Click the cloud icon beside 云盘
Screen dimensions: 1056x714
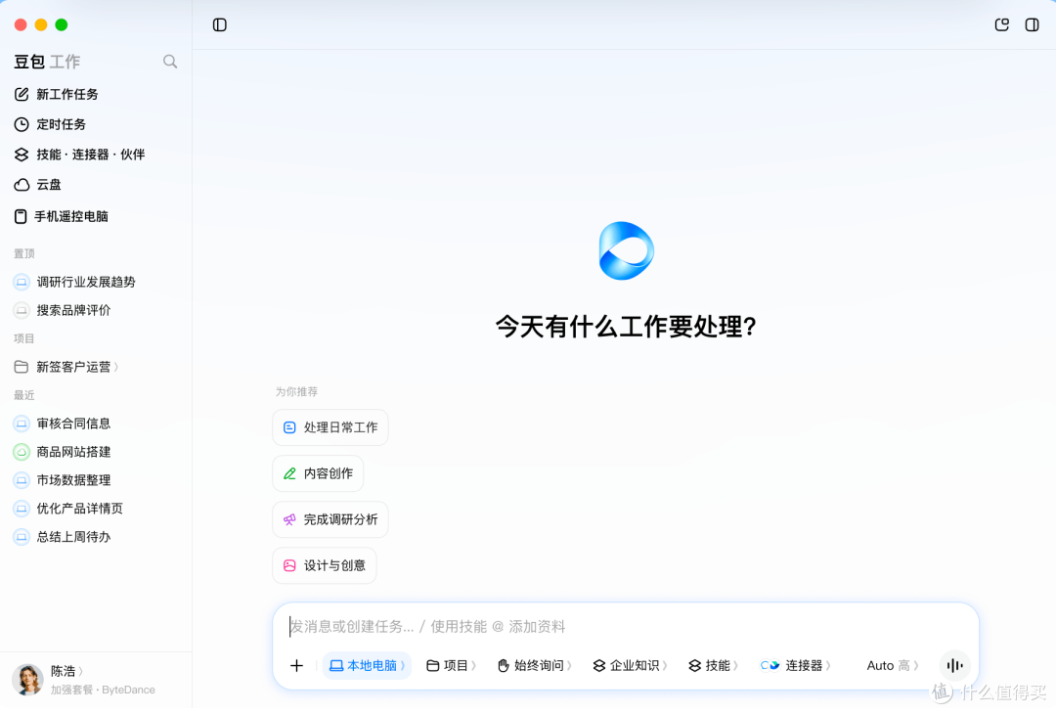point(22,185)
